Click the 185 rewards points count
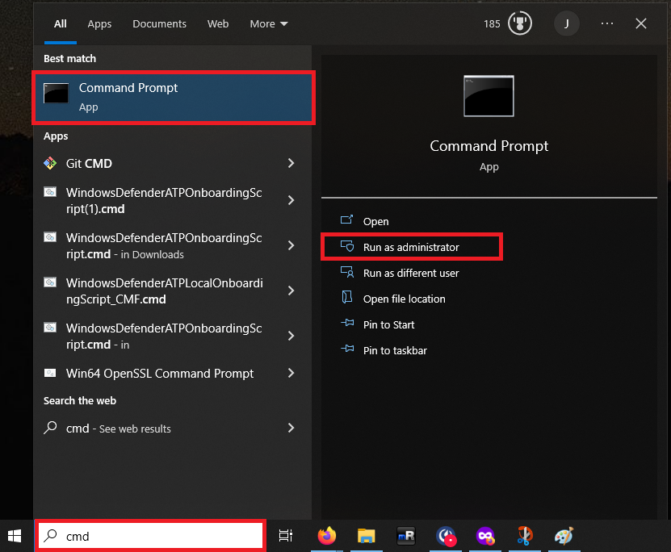This screenshot has height=552, width=671. pyautogui.click(x=492, y=24)
